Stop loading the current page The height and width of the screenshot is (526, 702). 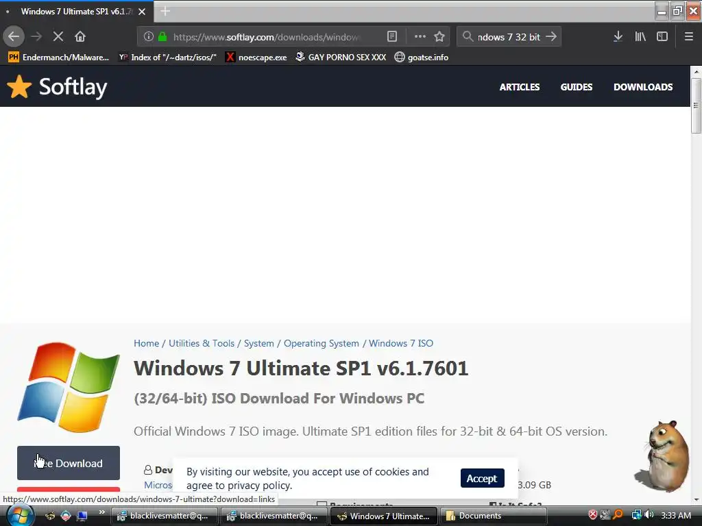tap(58, 37)
